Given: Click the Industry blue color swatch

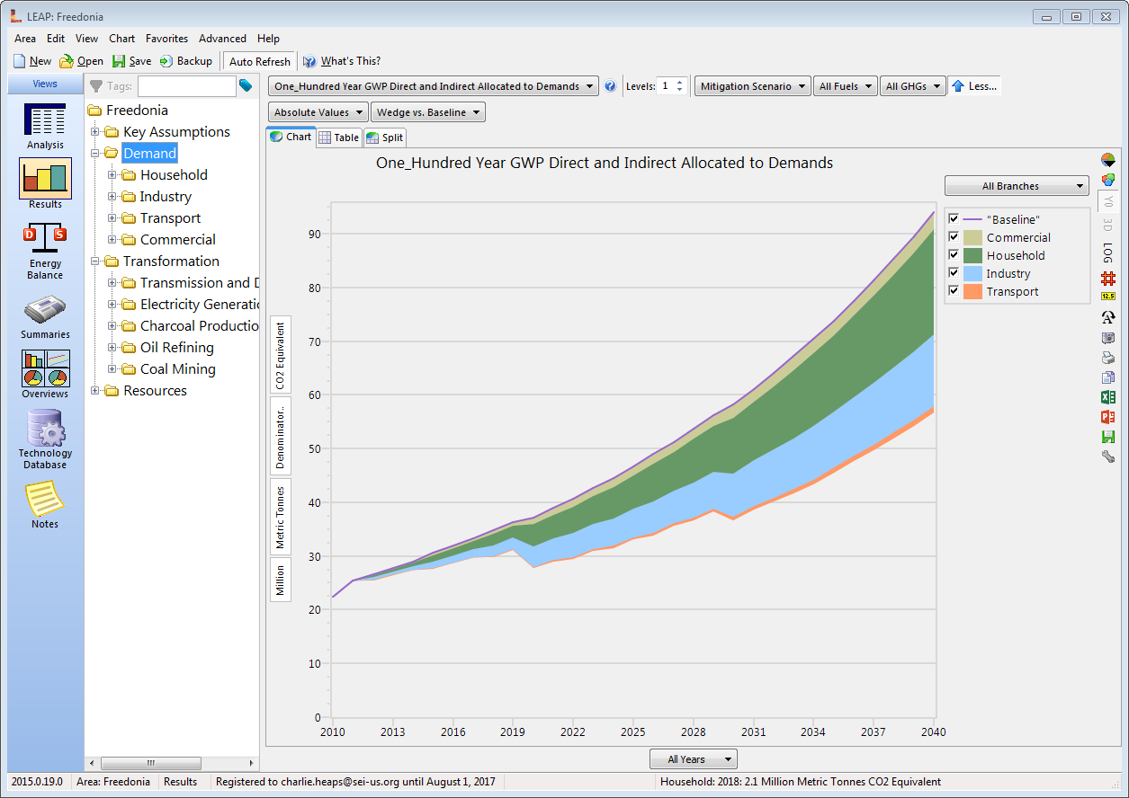Looking at the screenshot, I should (972, 273).
